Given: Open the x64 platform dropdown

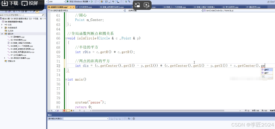Looking at the screenshot, I should tap(57, 1).
